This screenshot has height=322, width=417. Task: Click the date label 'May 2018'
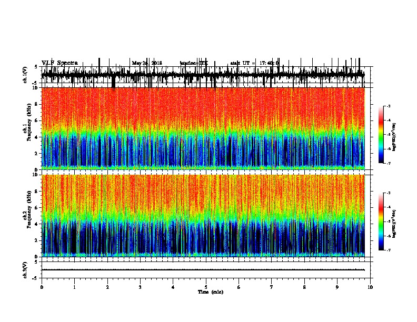pyautogui.click(x=147, y=63)
